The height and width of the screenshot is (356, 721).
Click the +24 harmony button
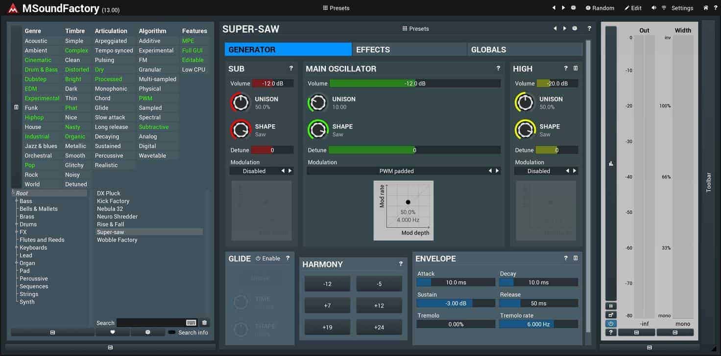(379, 327)
